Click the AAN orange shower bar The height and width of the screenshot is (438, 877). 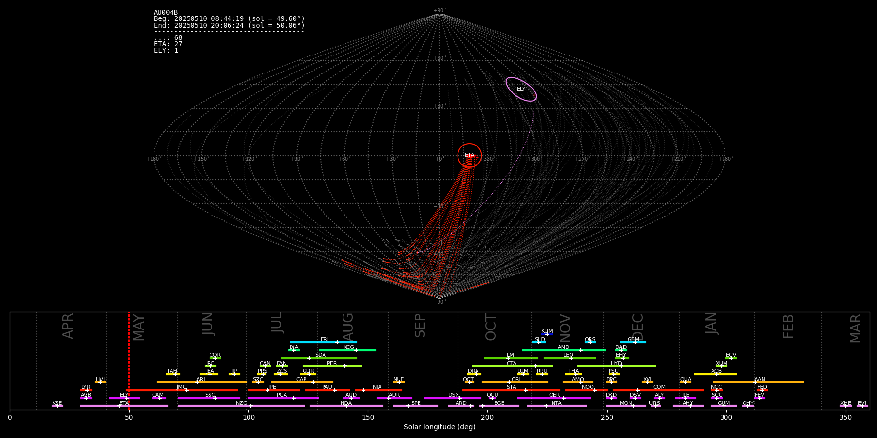tap(759, 382)
